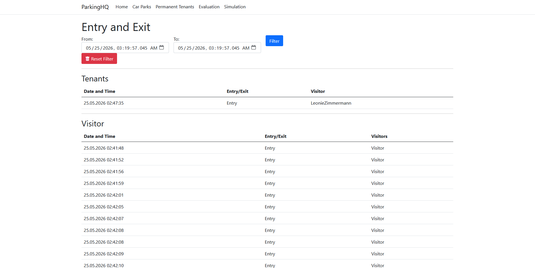
Task: Open the From date calendar picker icon
Action: [162, 48]
